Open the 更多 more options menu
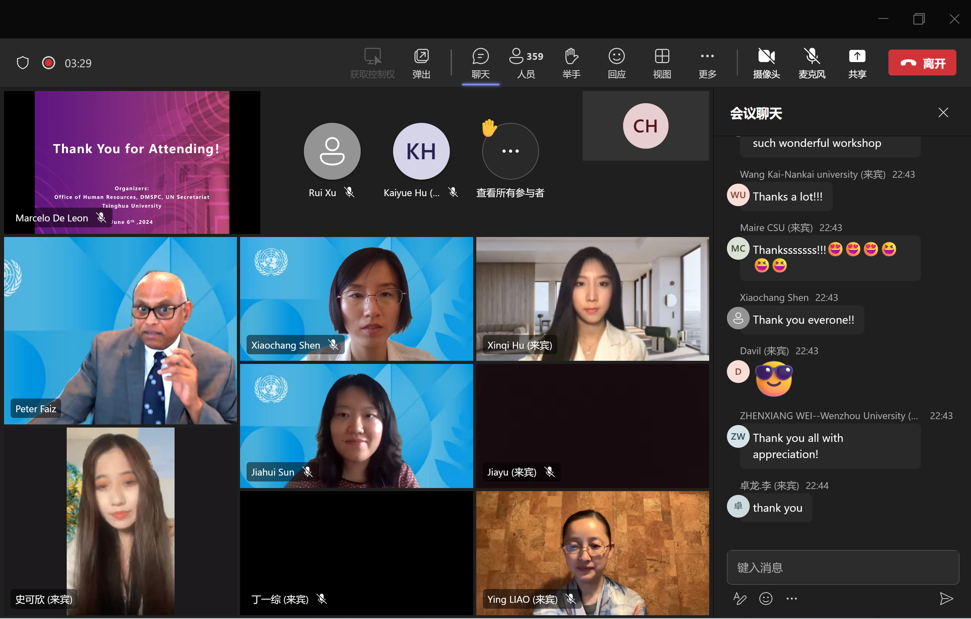The height and width of the screenshot is (619, 971). pyautogui.click(x=706, y=63)
